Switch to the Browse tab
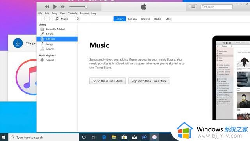Viewport: 250px width, 141px height. [x=146, y=19]
